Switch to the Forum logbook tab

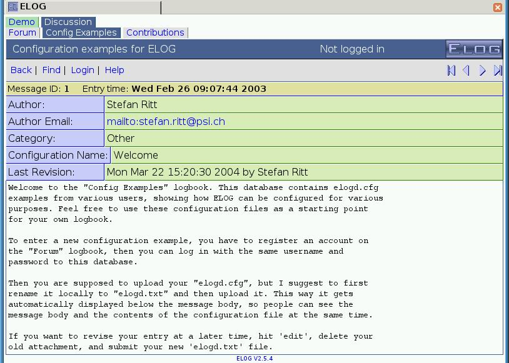pos(23,32)
